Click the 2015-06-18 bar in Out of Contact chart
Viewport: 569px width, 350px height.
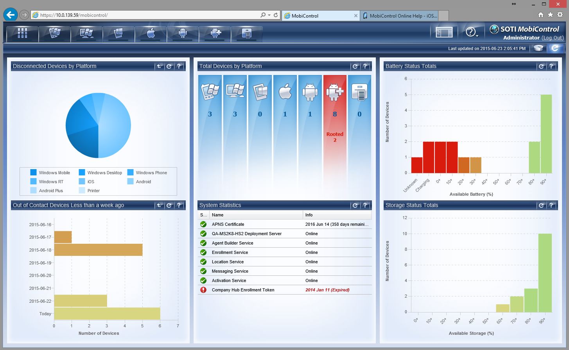[x=98, y=250]
